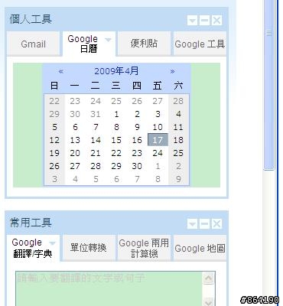Switch to the Gmail tab
283x306 pixels.
point(33,44)
